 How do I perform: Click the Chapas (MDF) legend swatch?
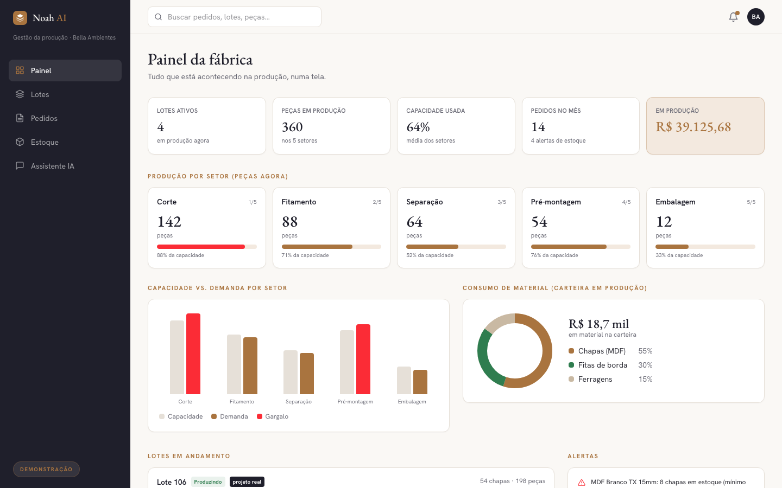[571, 351]
